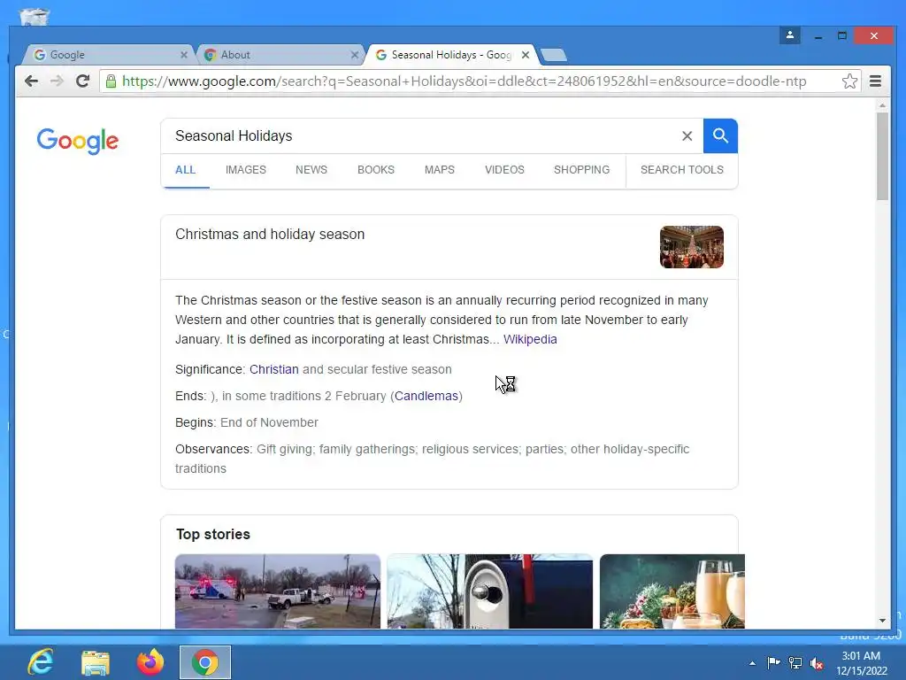Click the blue magnifier search button

pos(720,135)
